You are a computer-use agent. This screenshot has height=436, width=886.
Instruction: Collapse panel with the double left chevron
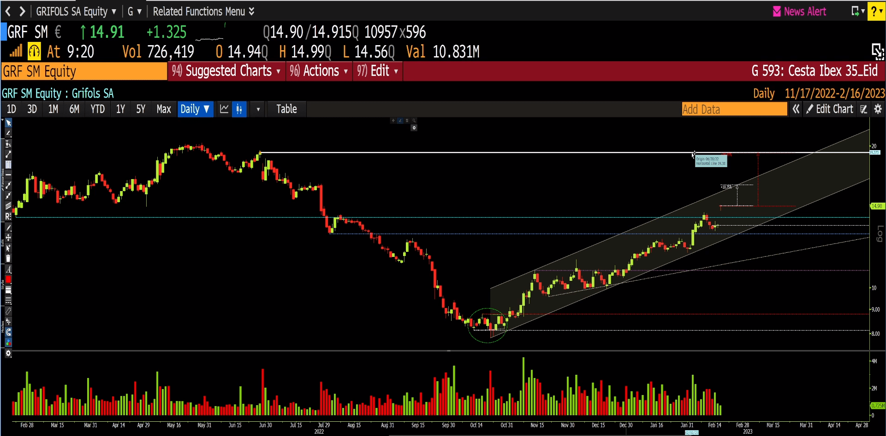(x=796, y=109)
